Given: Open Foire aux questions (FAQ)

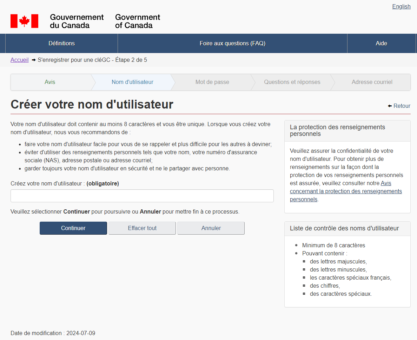Looking at the screenshot, I should coord(232,44).
